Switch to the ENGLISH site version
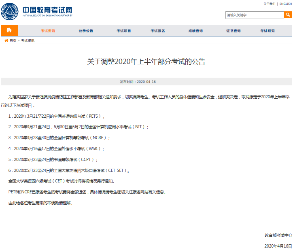293x250 pixels. tap(285, 4)
